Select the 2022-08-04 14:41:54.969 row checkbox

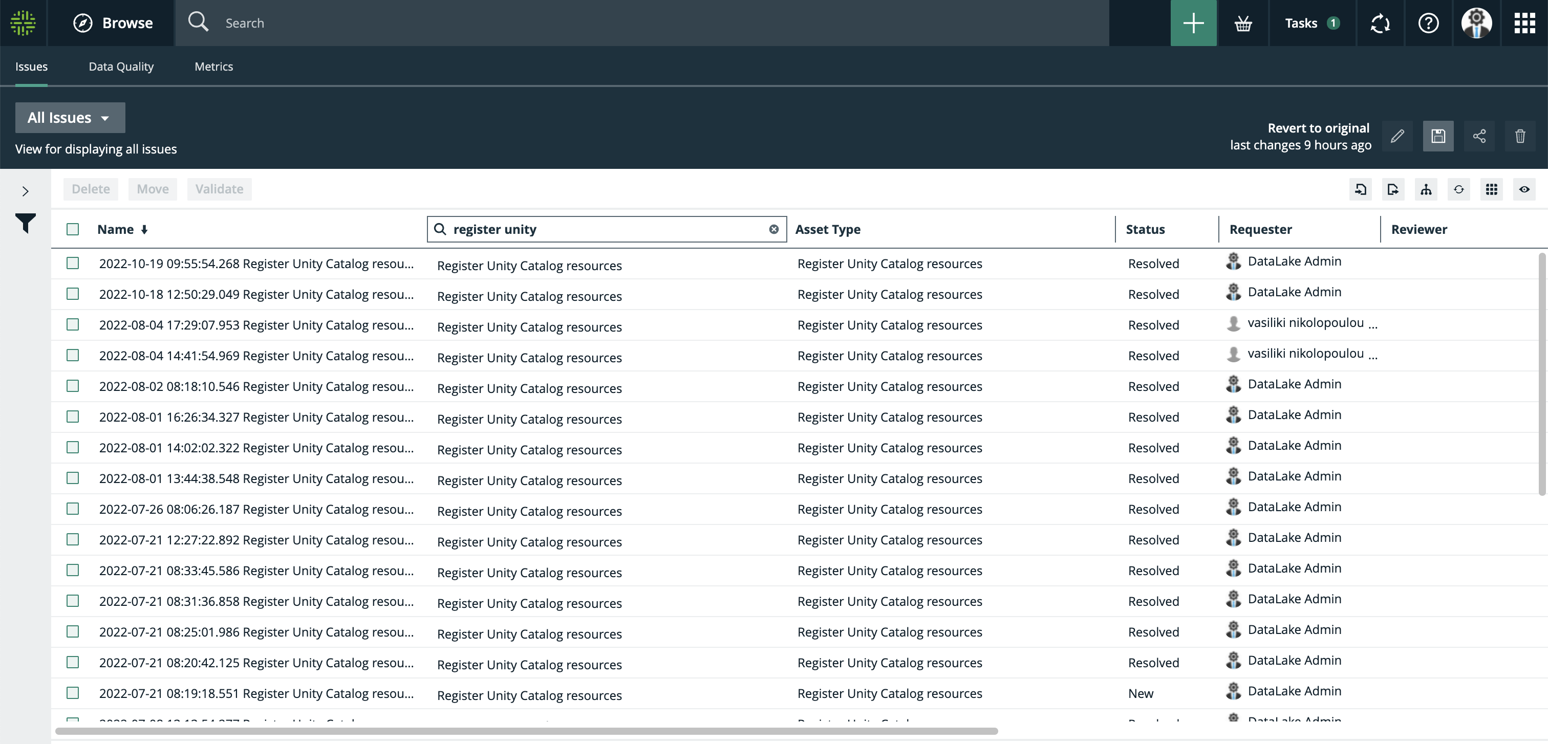coord(73,355)
